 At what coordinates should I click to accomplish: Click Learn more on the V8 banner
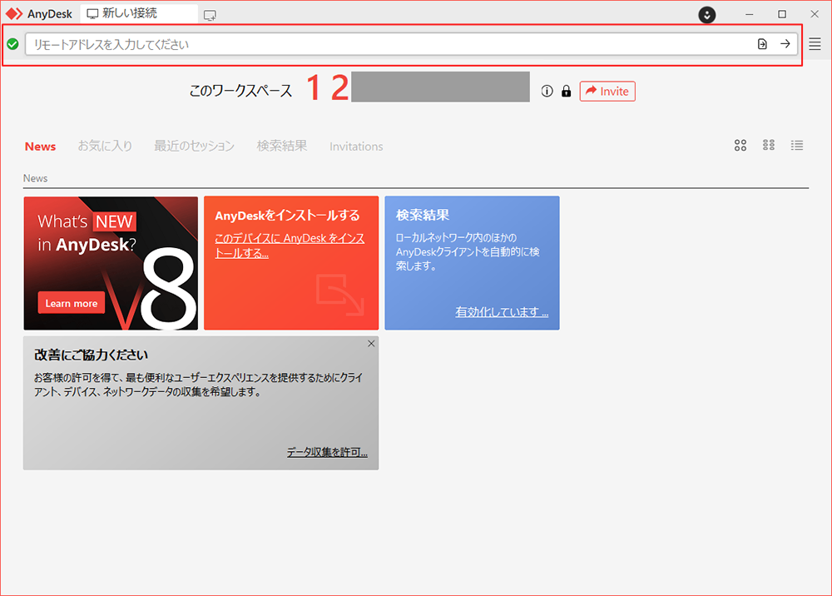(x=72, y=303)
